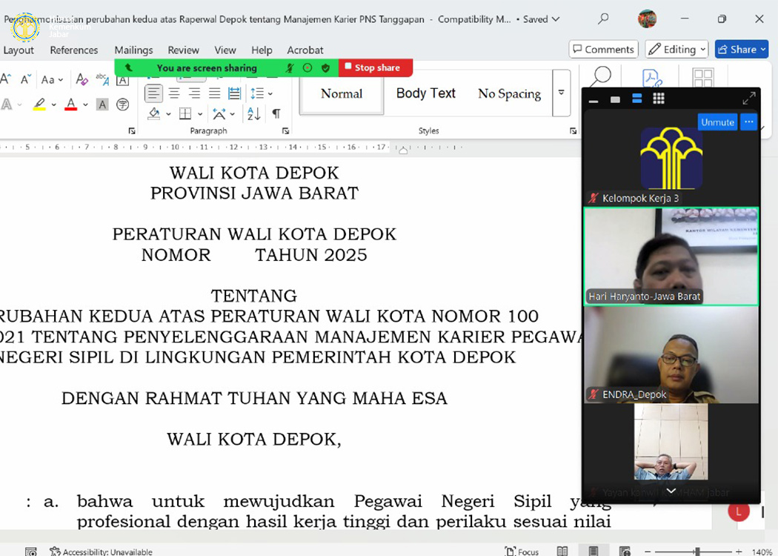
Task: Click the Text Effects outlined A icon
Action: pyautogui.click(x=7, y=105)
